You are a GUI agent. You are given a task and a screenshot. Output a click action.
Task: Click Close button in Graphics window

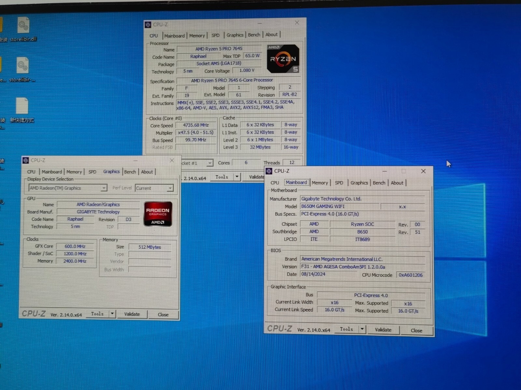[x=163, y=314]
